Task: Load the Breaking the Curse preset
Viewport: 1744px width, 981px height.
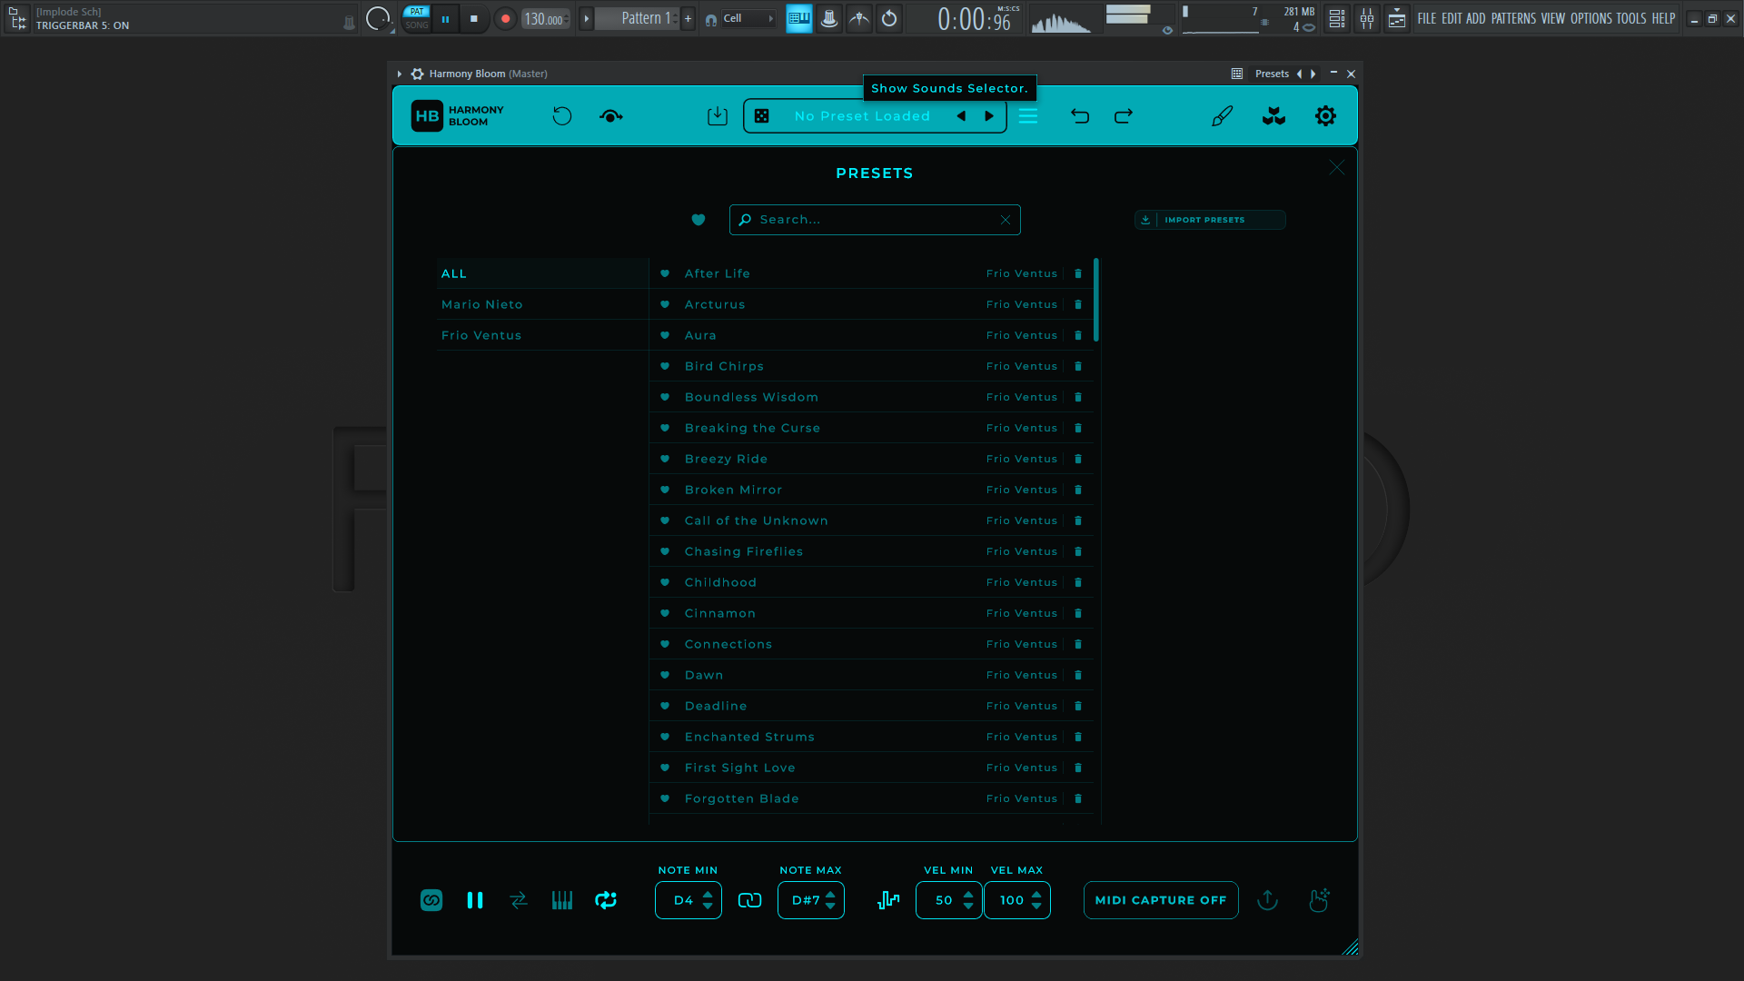Action: [x=872, y=428]
